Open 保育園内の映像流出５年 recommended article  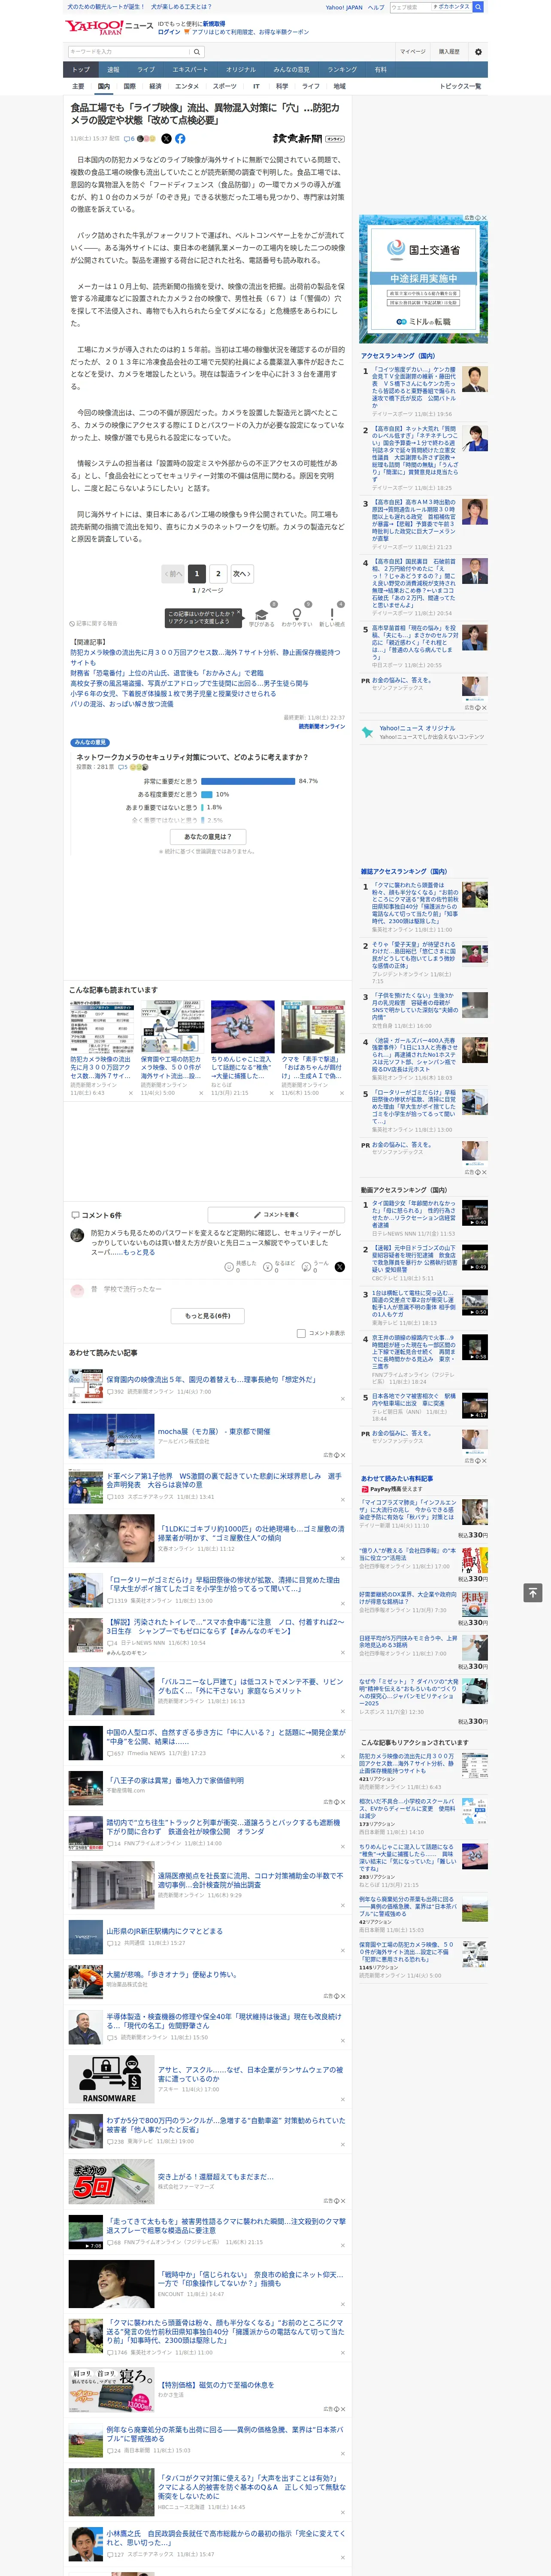pos(211,1379)
